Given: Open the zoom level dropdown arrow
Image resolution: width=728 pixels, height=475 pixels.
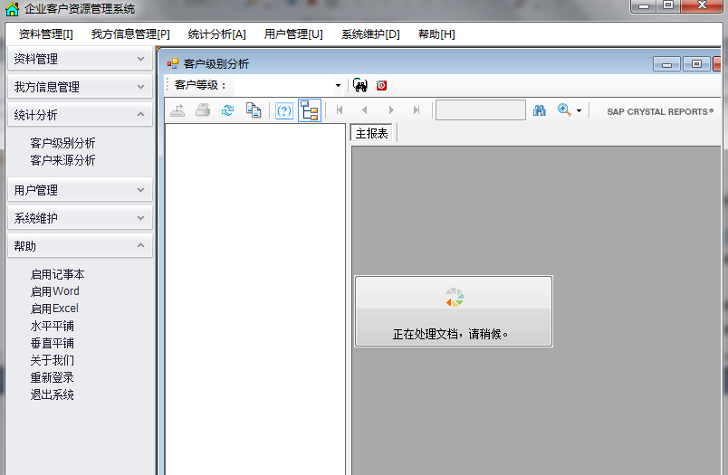Looking at the screenshot, I should 579,111.
